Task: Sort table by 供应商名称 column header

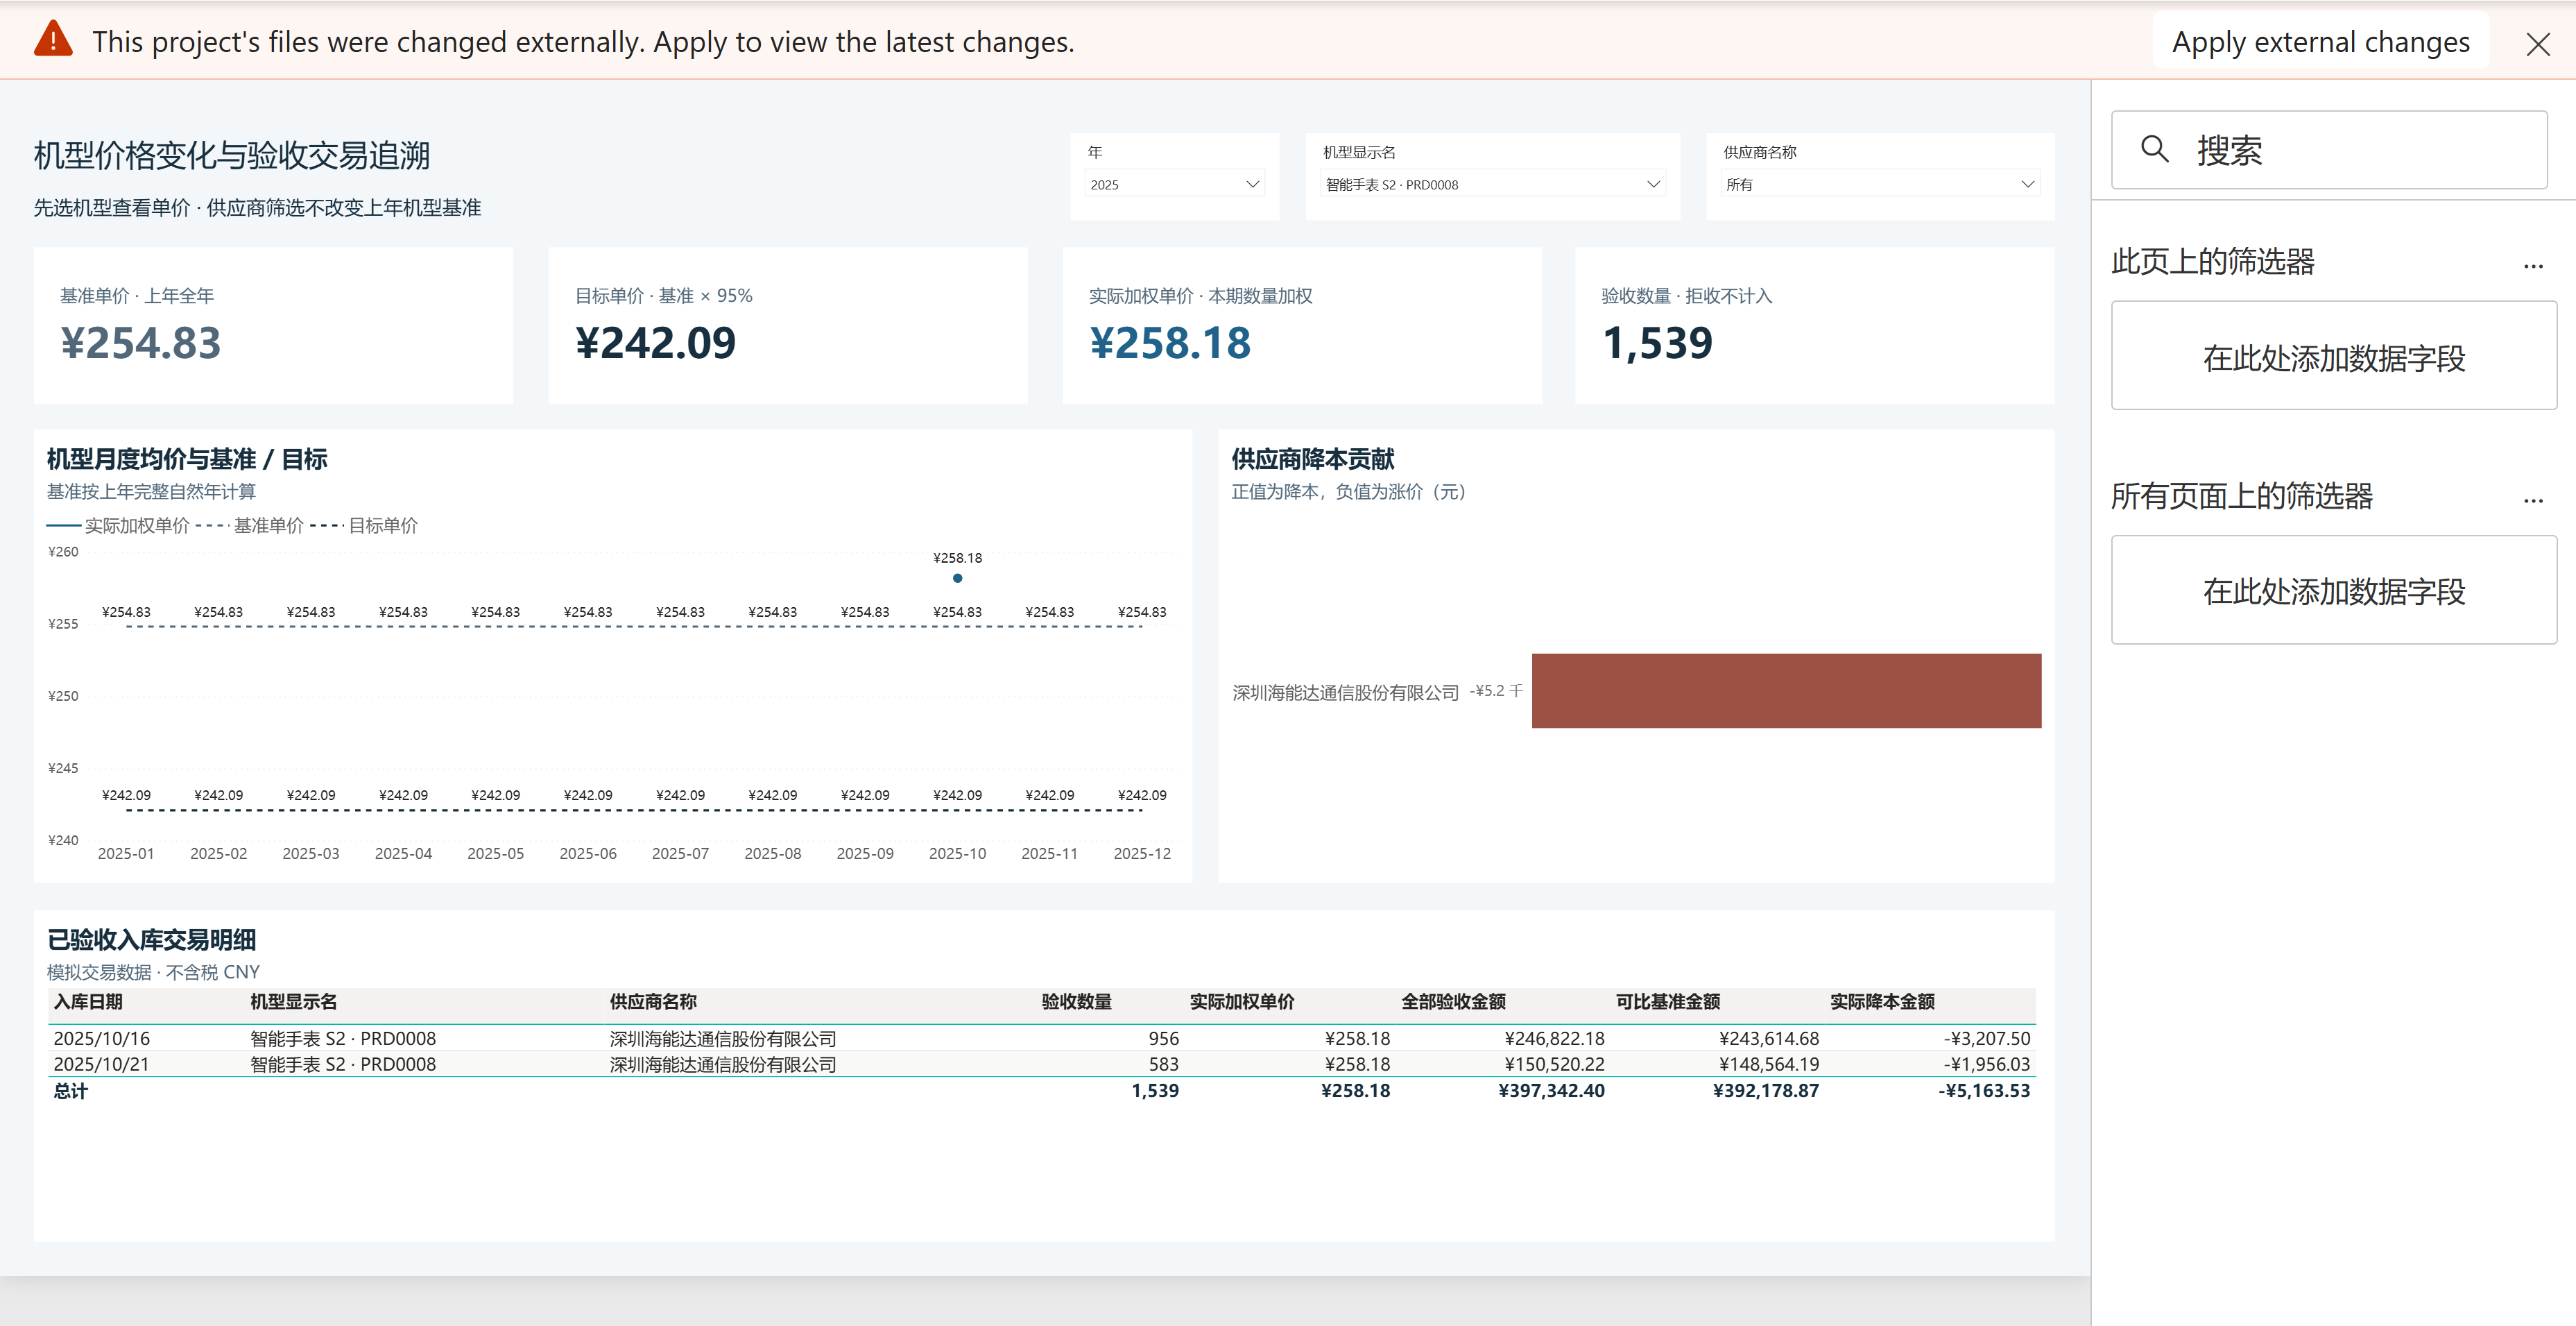Action: [653, 1002]
